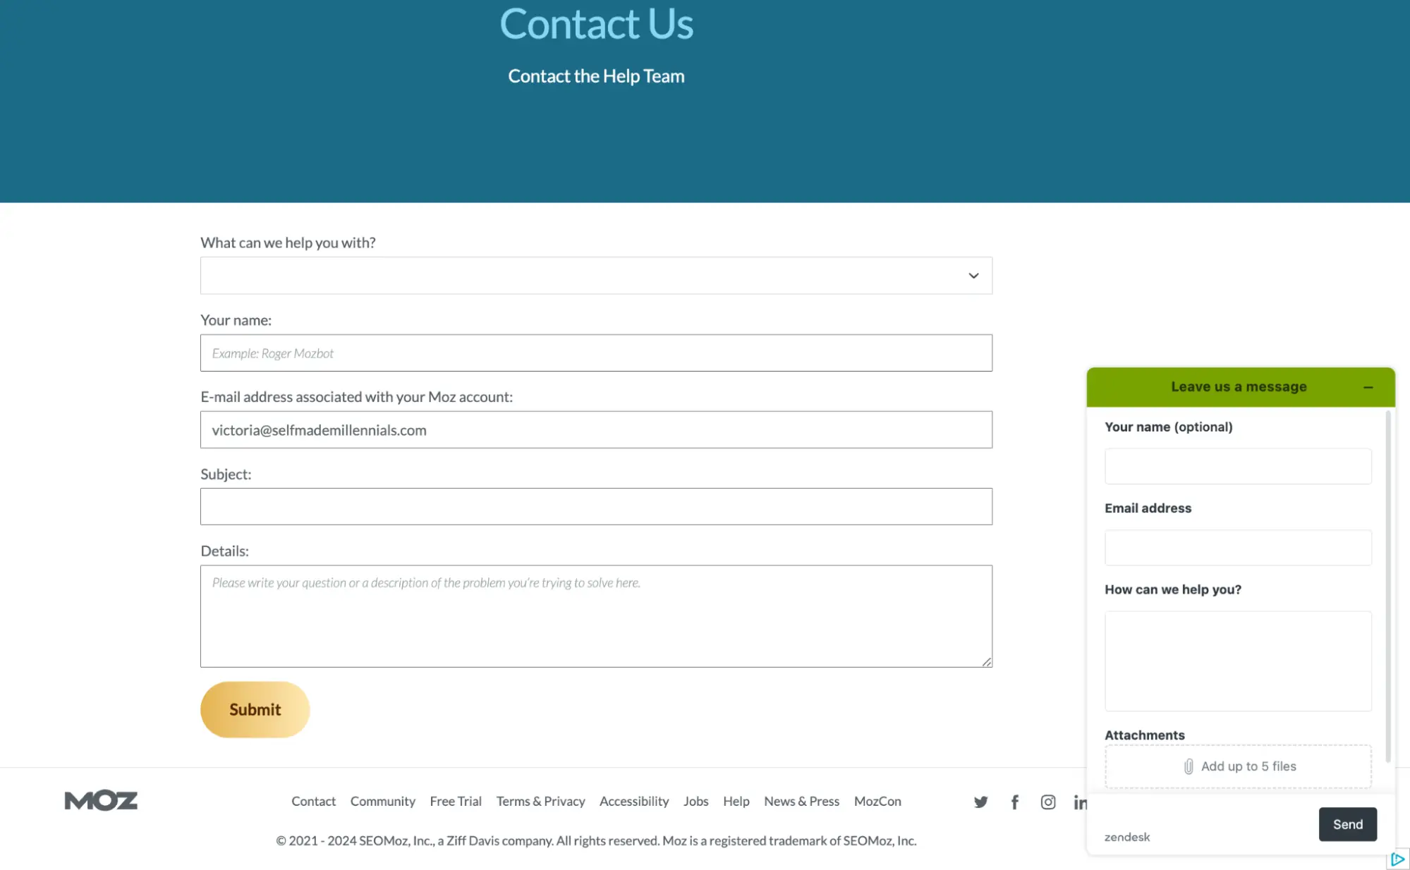Viewport: 1410px width, 870px height.
Task: Select MozCon in the footer navigation
Action: pos(877,802)
